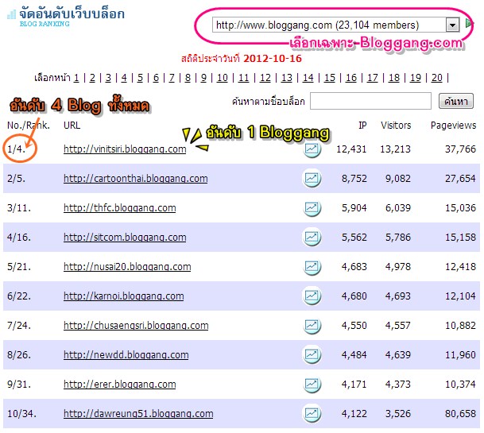Image resolution: width=484 pixels, height=433 pixels.
Task: Open the sitcom.bloggang.com link
Action: coord(125,237)
